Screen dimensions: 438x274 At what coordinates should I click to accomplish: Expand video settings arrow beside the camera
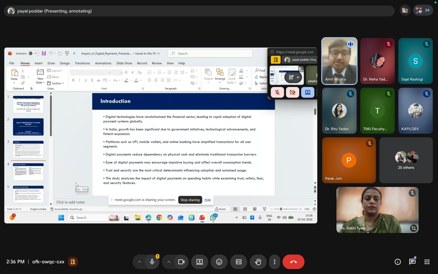(169, 262)
